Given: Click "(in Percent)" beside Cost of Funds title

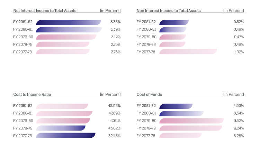Looking at the screenshot, I should coord(234,94).
